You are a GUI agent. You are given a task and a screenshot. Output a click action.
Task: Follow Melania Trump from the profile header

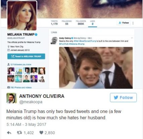124,23
